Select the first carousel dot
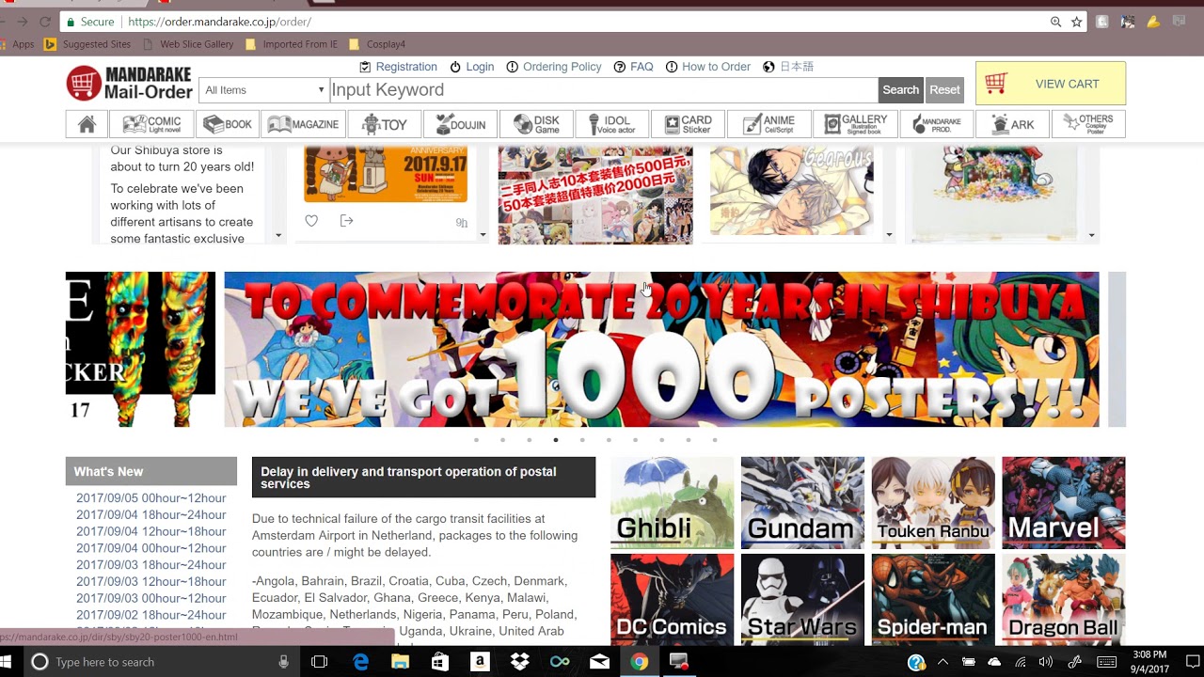Viewport: 1204px width, 677px height. (x=476, y=440)
